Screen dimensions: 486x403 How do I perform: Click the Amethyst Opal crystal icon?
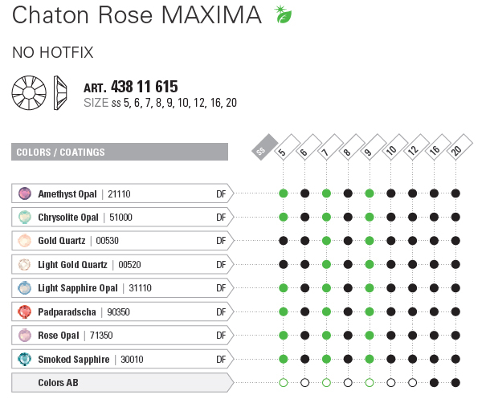pos(24,193)
